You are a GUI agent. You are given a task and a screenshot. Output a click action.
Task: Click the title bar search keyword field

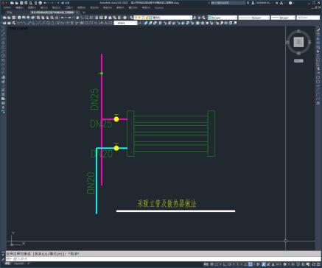tap(228, 3)
